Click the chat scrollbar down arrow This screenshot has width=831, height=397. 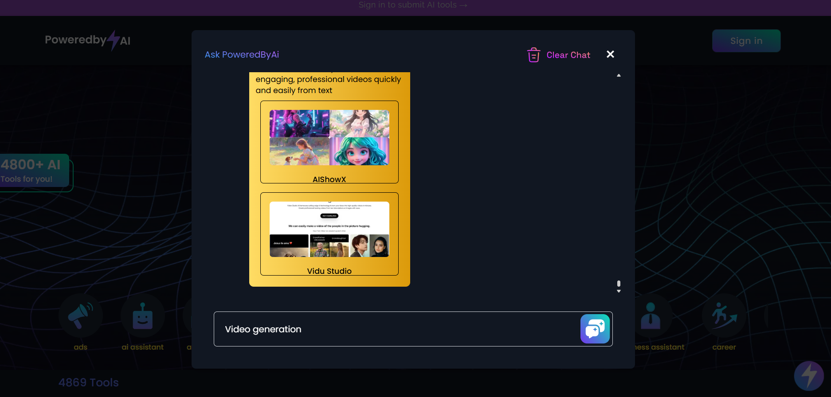coord(619,291)
